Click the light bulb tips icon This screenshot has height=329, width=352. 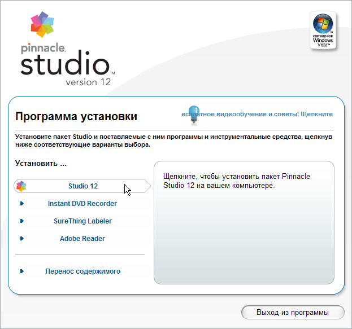click(x=194, y=115)
